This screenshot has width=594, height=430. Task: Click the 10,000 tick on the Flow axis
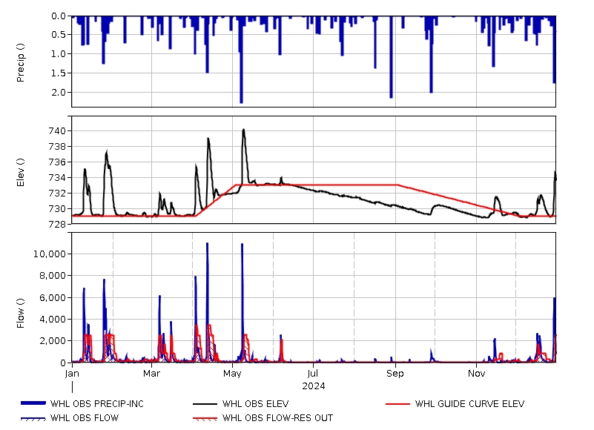[x=50, y=254]
